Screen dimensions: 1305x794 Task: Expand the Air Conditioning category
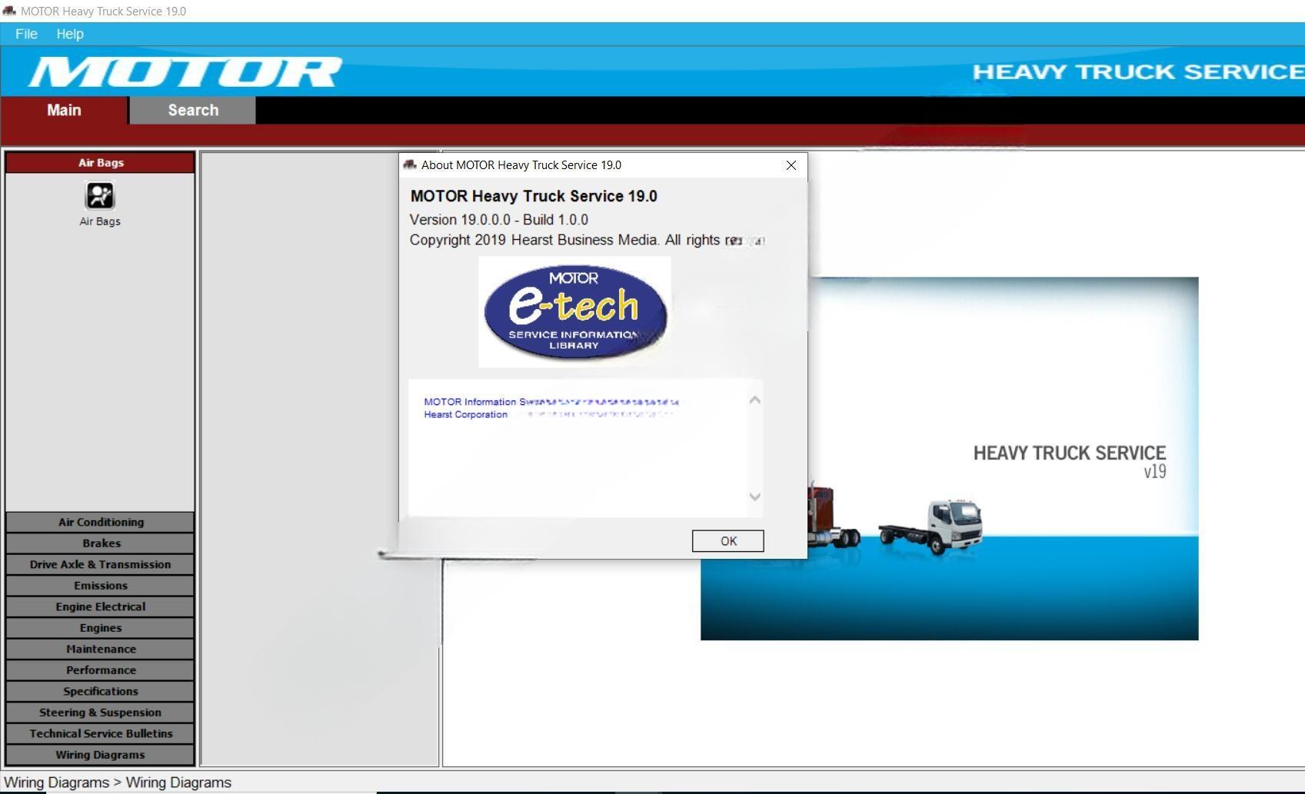pyautogui.click(x=100, y=522)
